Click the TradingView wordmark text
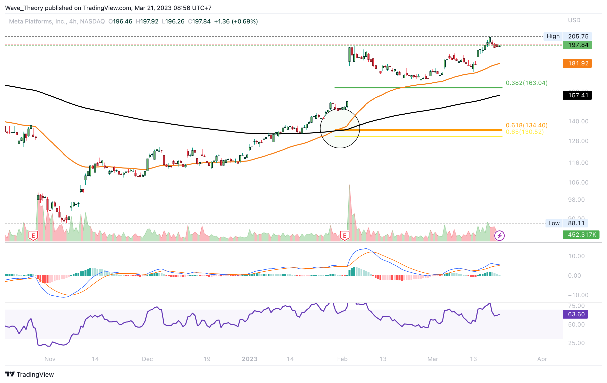The width and height of the screenshot is (607, 383). [x=35, y=375]
